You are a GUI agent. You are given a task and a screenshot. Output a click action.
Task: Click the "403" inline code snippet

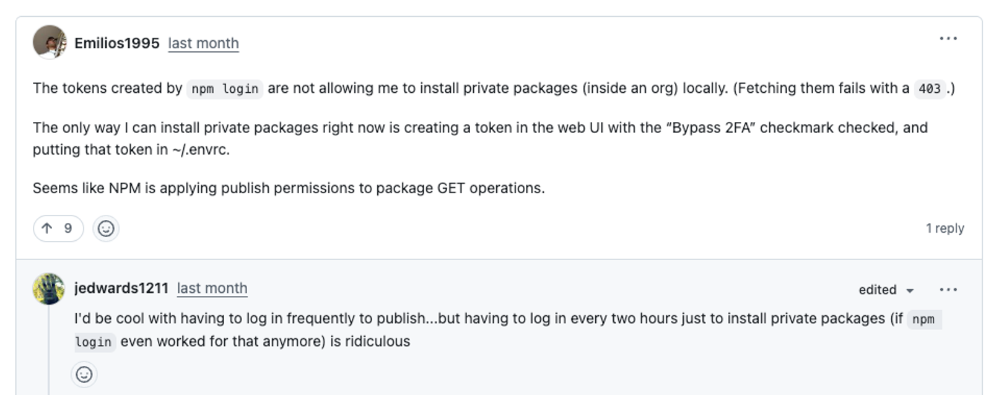(929, 89)
